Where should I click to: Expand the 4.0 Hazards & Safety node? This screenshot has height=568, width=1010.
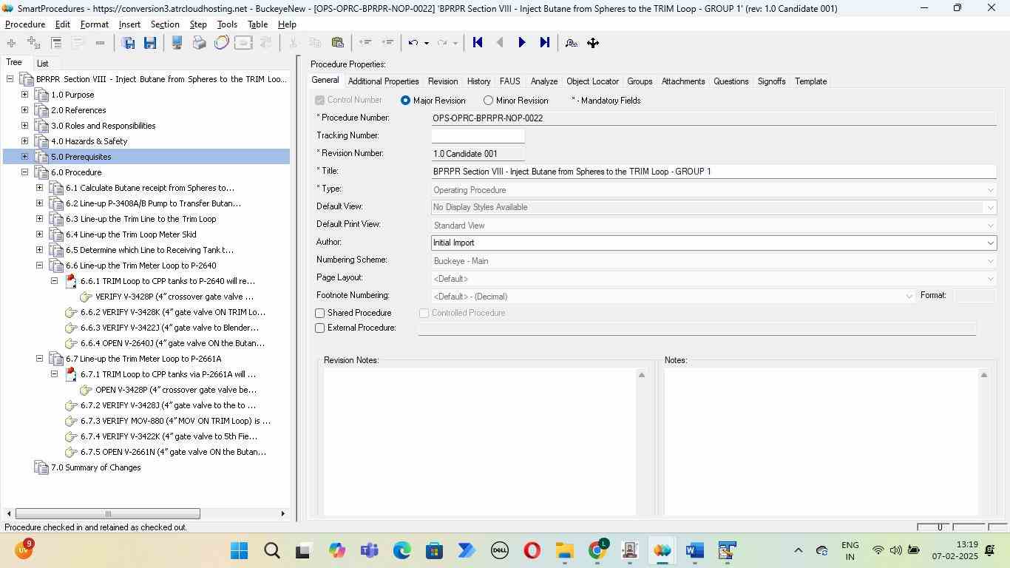[x=24, y=141]
